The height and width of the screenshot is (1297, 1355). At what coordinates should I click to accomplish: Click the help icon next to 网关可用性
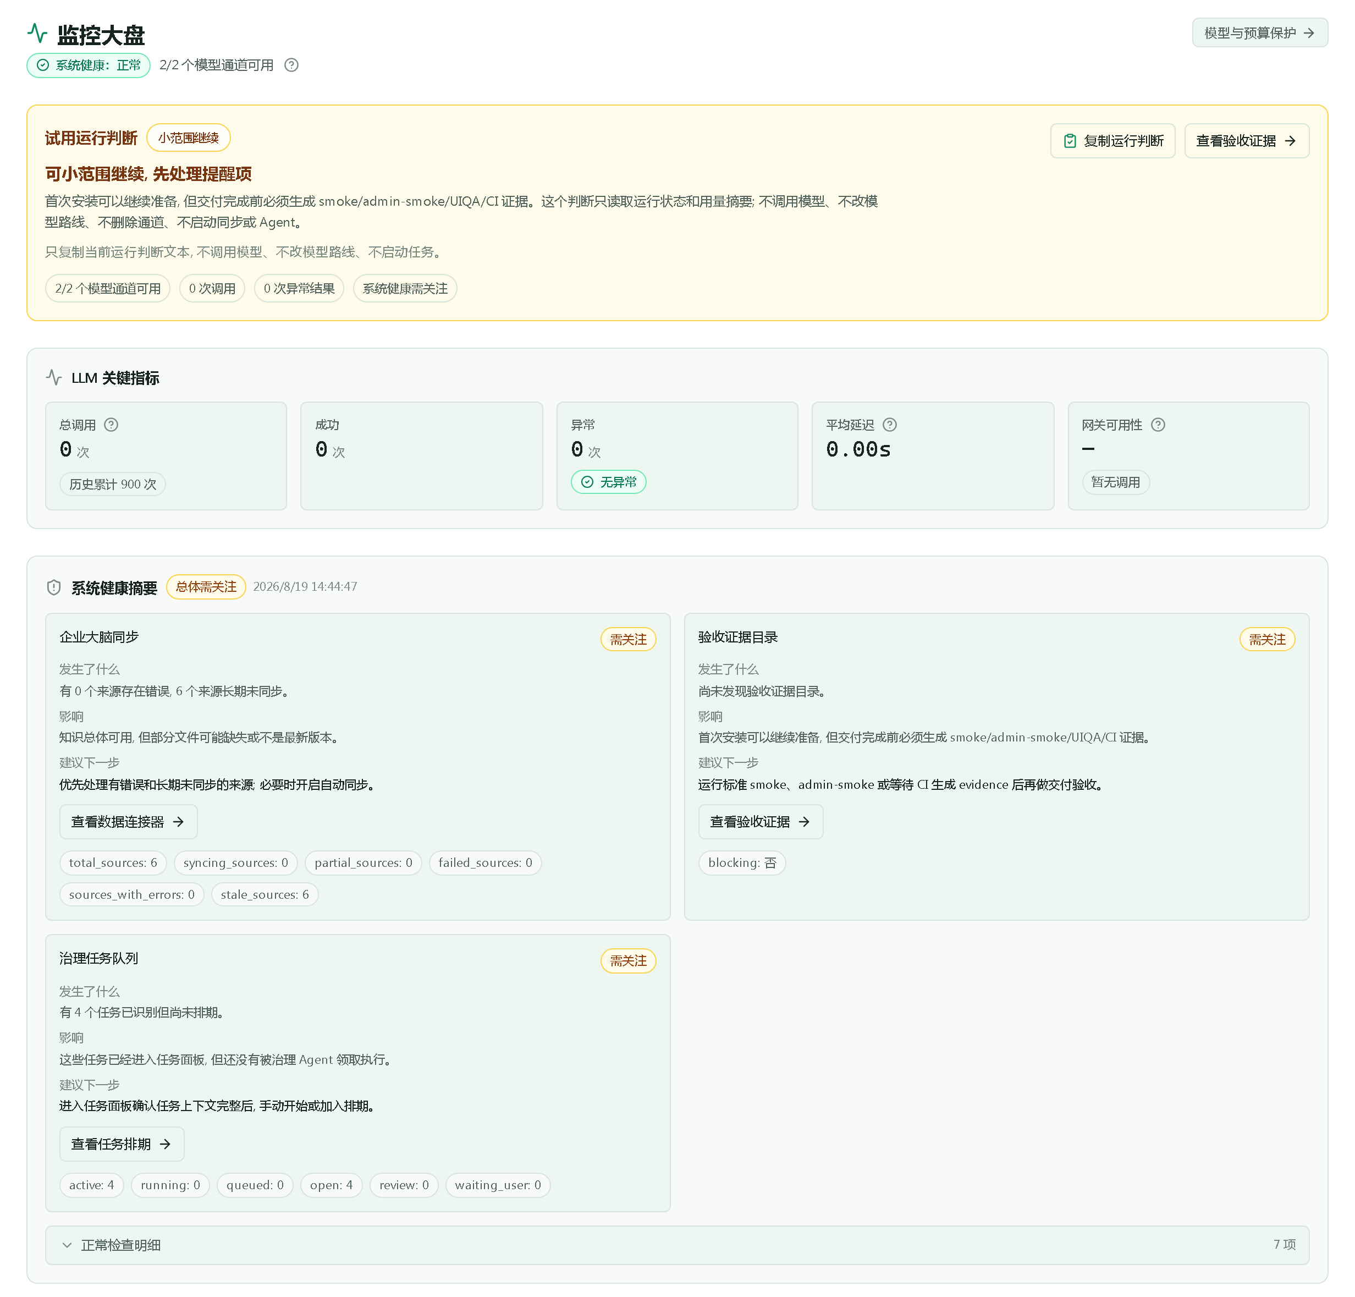click(1159, 425)
